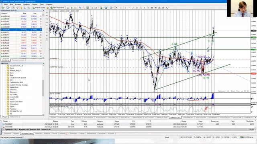Screen dimensions: 257x144
Task: Toggle the Data Window toolbar icon
Action: click(17, 8)
